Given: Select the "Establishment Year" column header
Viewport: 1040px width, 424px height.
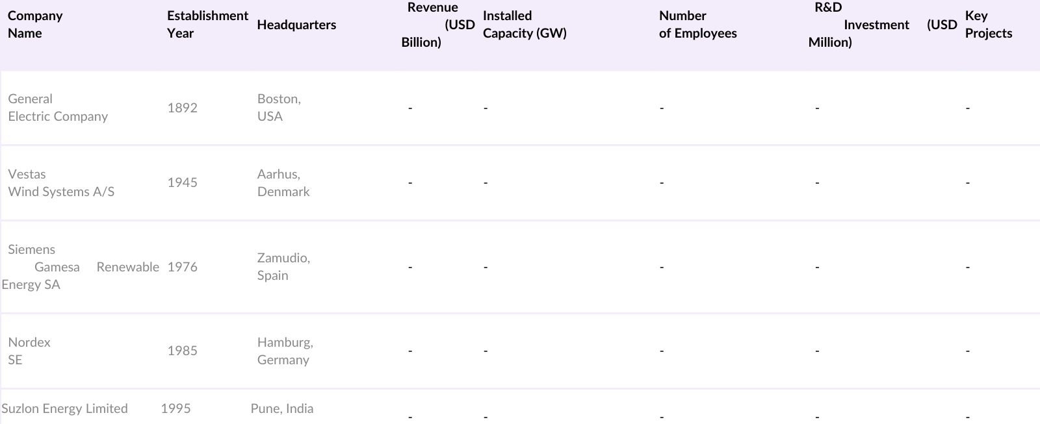Looking at the screenshot, I should point(207,25).
